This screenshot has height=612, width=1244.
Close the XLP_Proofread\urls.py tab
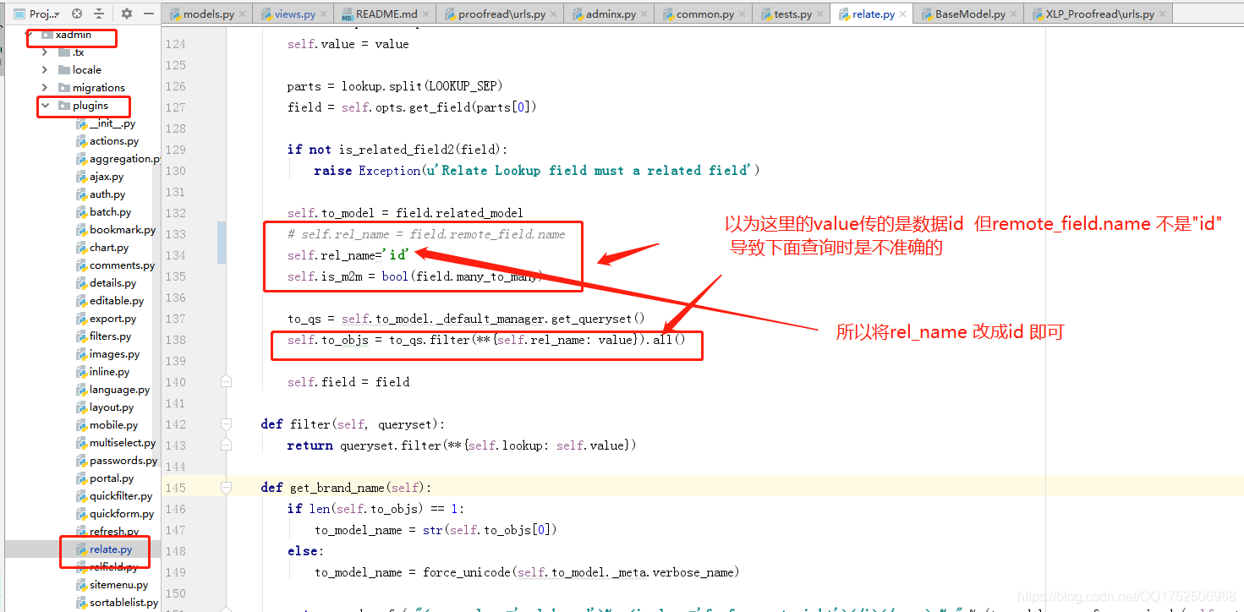[x=1163, y=14]
